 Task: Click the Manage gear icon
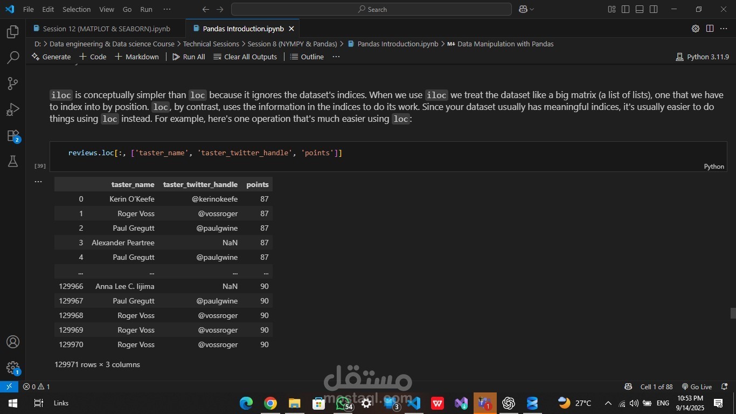coord(13,368)
